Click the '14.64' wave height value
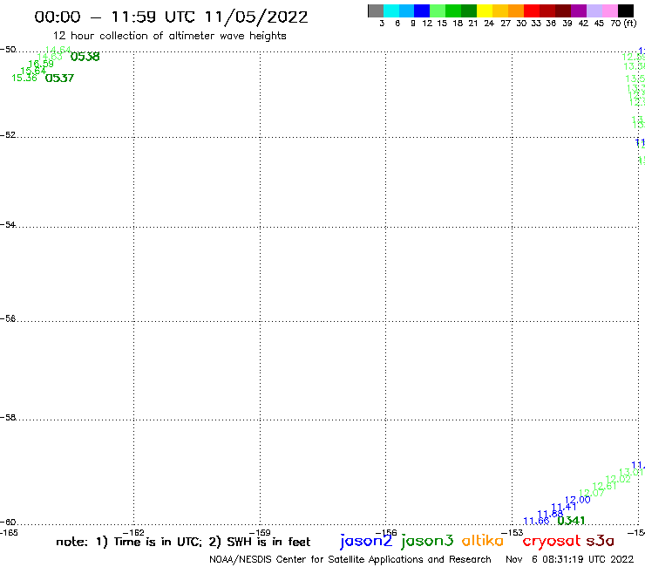Viewport: 645px width, 567px height. pos(58,50)
